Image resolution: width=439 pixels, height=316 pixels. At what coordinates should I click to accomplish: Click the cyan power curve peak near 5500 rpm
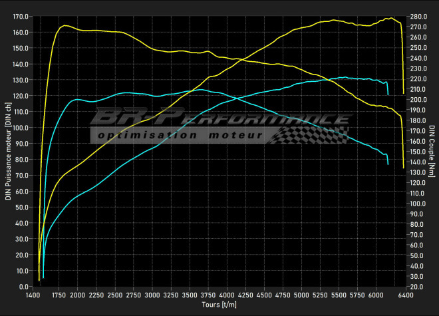point(343,77)
